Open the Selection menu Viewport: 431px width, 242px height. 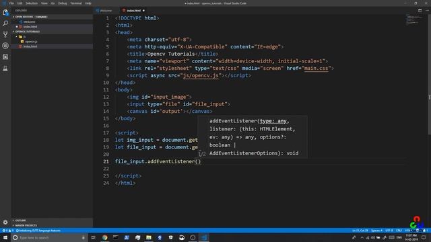[x=32, y=3]
